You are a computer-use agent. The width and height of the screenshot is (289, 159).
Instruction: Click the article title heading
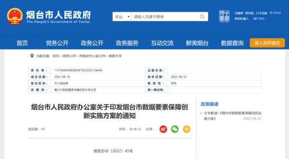coord(110,111)
